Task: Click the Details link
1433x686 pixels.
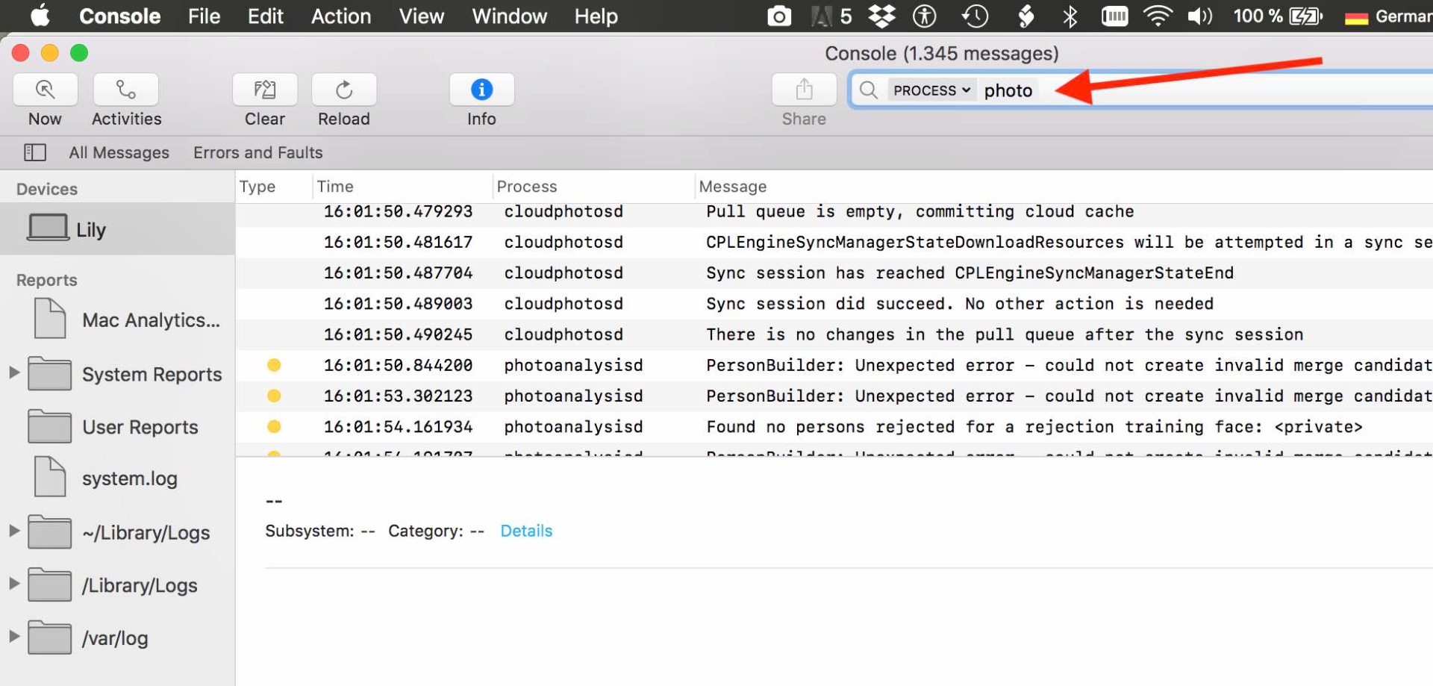Action: (x=526, y=531)
